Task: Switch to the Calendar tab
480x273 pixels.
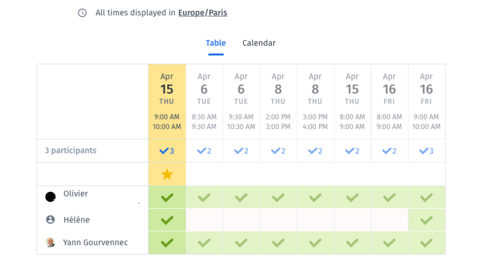Action: pyautogui.click(x=259, y=43)
